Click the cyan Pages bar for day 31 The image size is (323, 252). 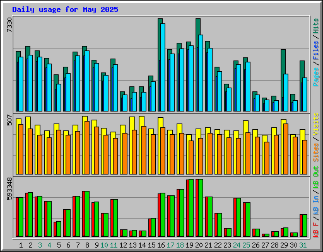tap(305, 94)
